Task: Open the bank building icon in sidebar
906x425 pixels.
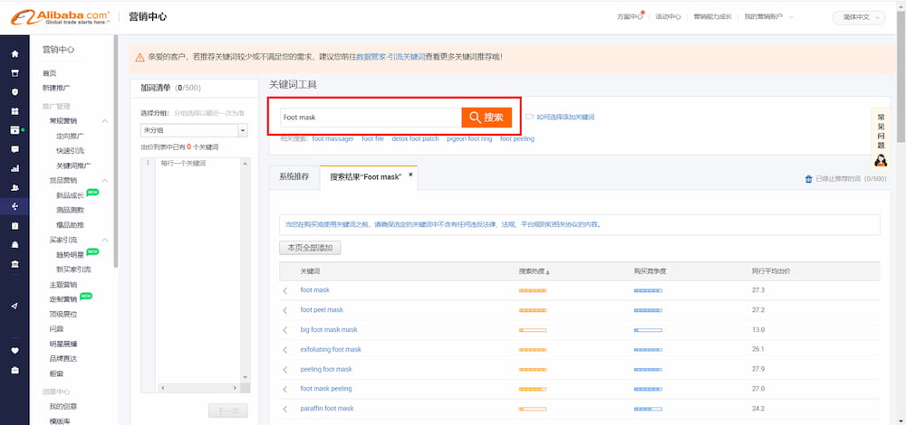Action: click(15, 263)
